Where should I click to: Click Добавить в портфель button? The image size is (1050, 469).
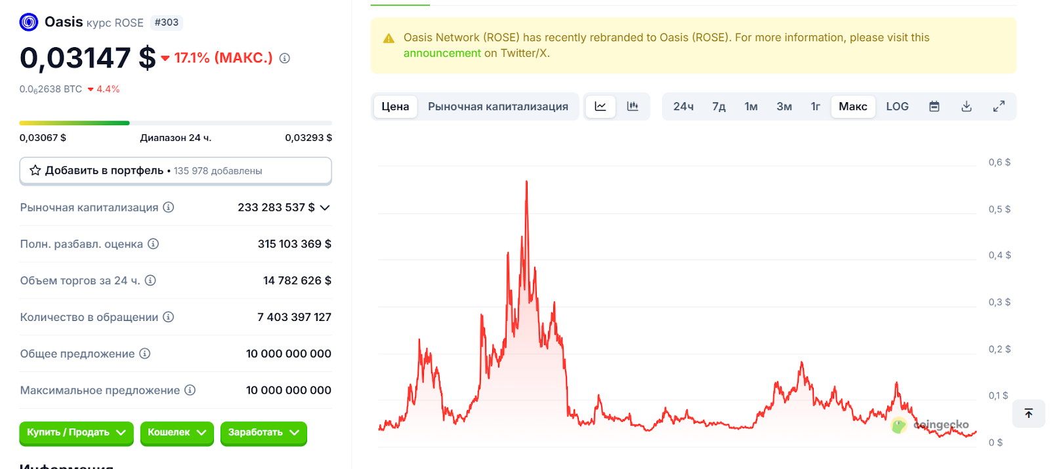coord(175,170)
